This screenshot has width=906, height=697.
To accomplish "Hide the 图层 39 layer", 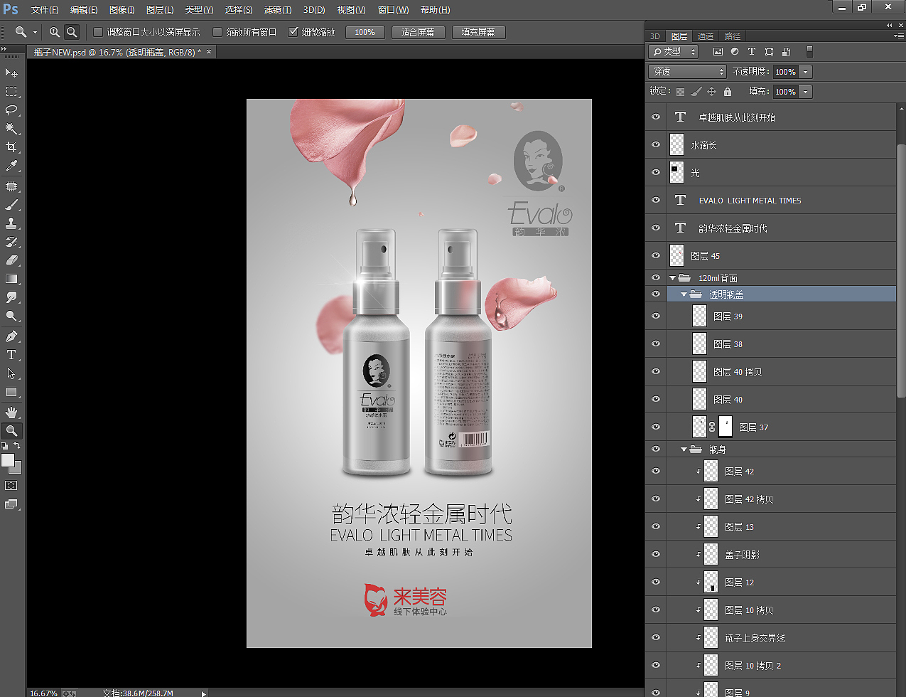I will click(656, 316).
